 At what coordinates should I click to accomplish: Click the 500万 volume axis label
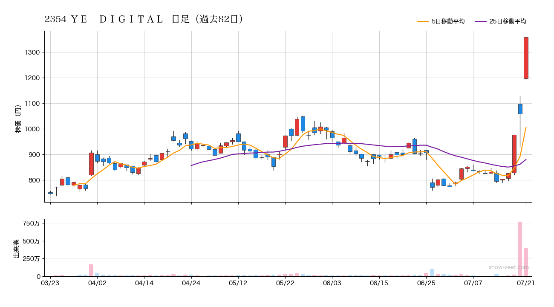[x=31, y=241]
